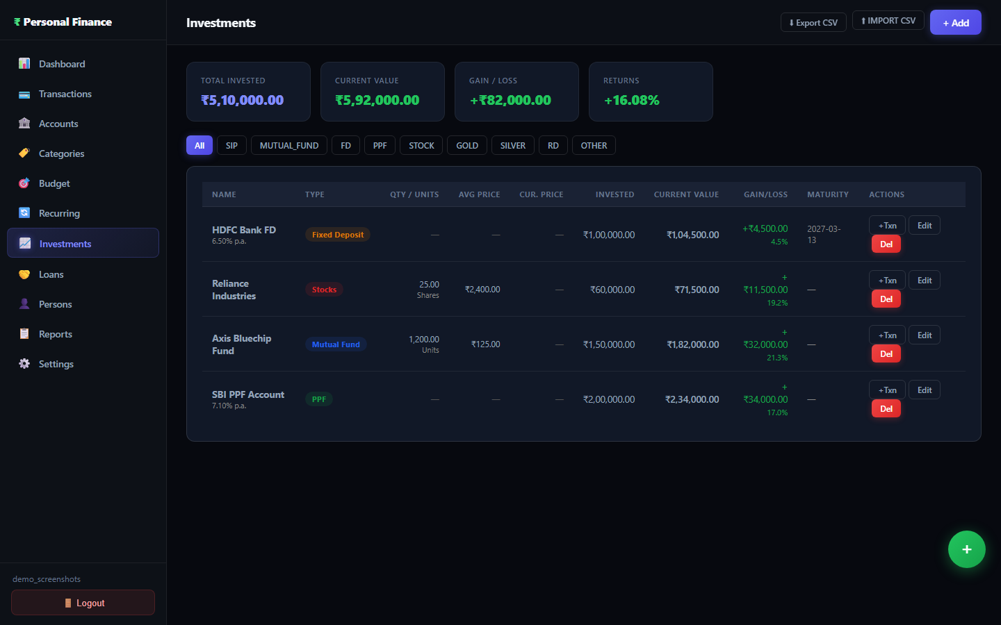Viewport: 1001px width, 625px height.
Task: Open the Budget page
Action: pyautogui.click(x=83, y=183)
